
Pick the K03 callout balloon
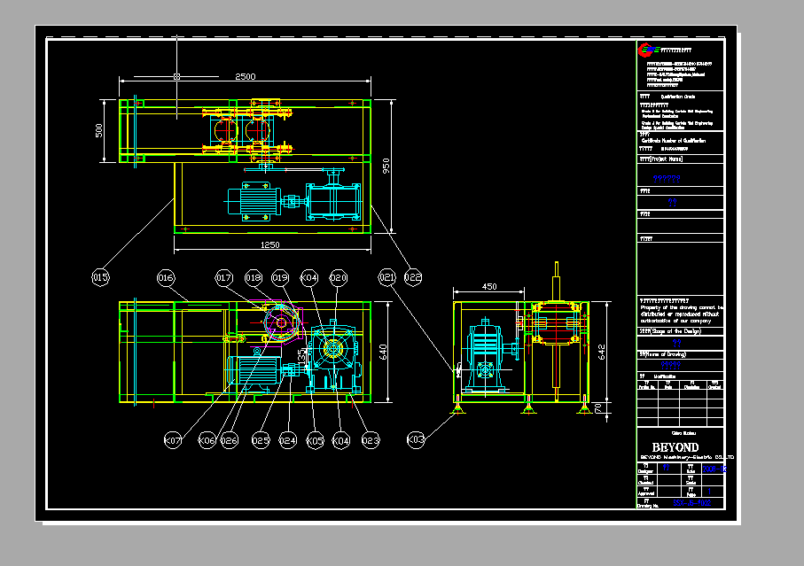pyautogui.click(x=415, y=438)
